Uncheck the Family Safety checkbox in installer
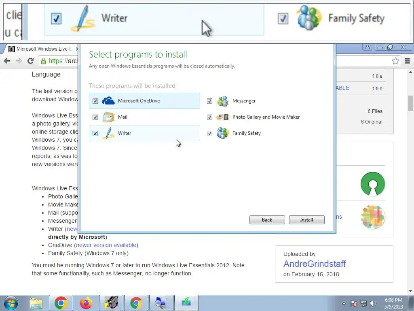 209,133
